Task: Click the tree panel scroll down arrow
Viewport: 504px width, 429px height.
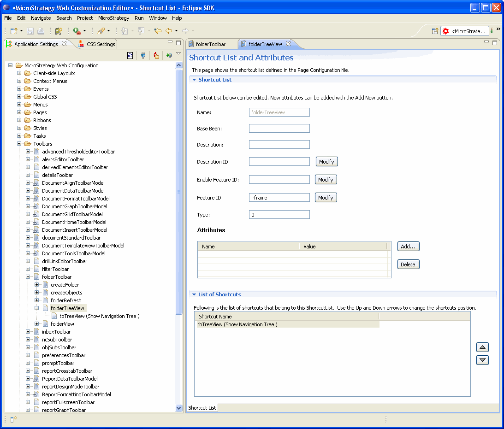Action: pyautogui.click(x=179, y=408)
